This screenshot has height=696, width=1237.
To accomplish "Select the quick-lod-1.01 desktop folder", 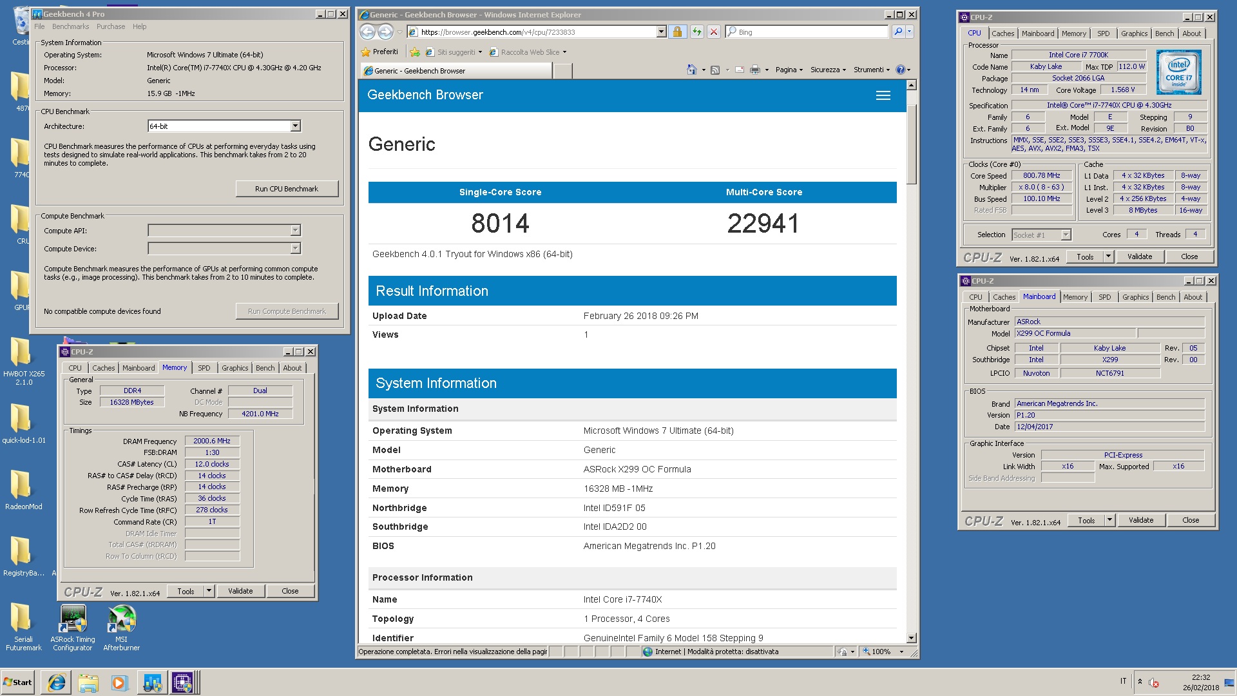I will [x=24, y=424].
